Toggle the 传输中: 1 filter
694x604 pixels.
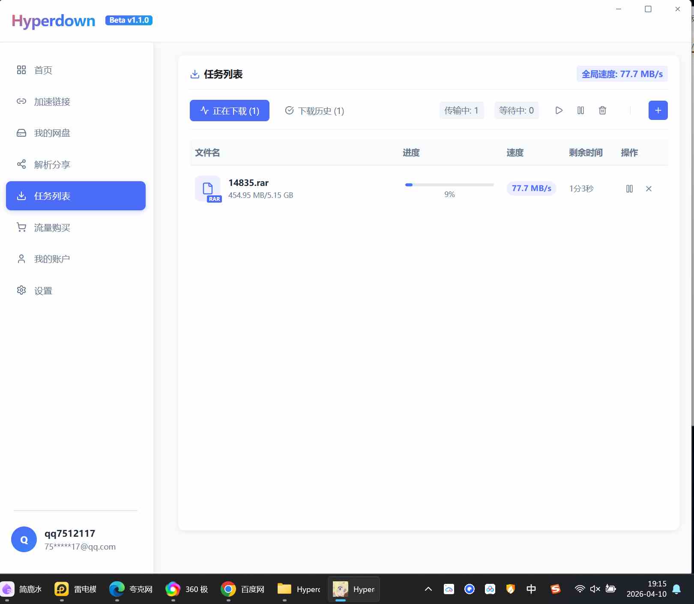(461, 110)
